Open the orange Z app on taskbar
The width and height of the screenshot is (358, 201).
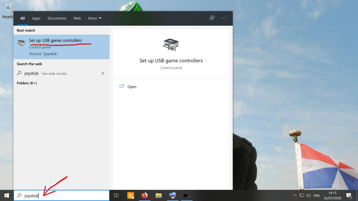131,195
